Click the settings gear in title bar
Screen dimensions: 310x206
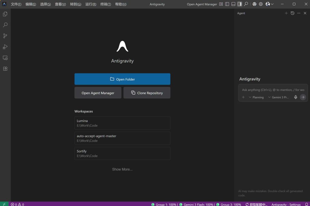pos(261,4)
